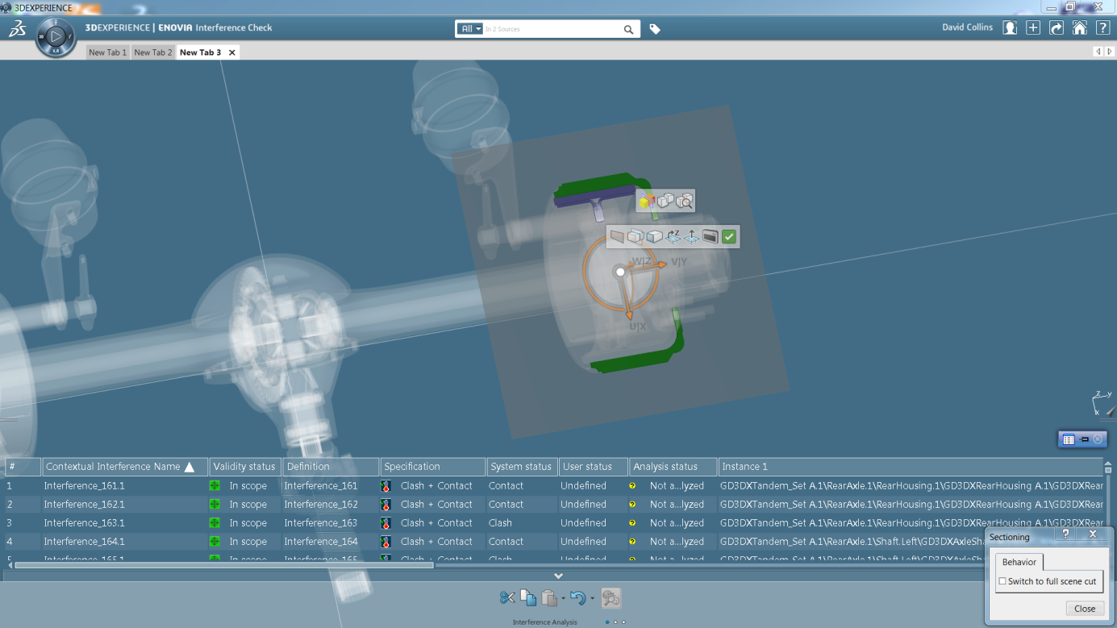
Task: Open the Behavior tab in Sectioning
Action: 1019,562
